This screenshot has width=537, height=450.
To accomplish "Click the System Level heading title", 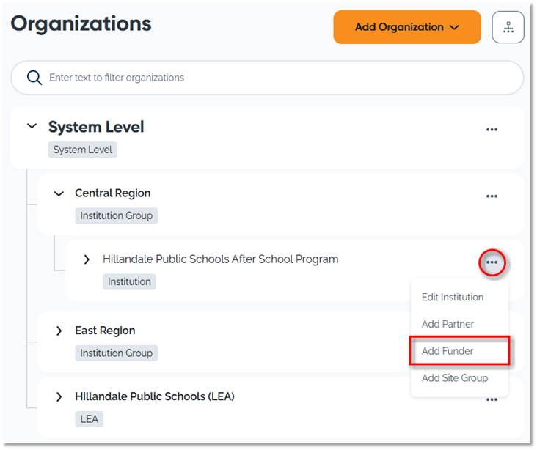I will coord(96,127).
